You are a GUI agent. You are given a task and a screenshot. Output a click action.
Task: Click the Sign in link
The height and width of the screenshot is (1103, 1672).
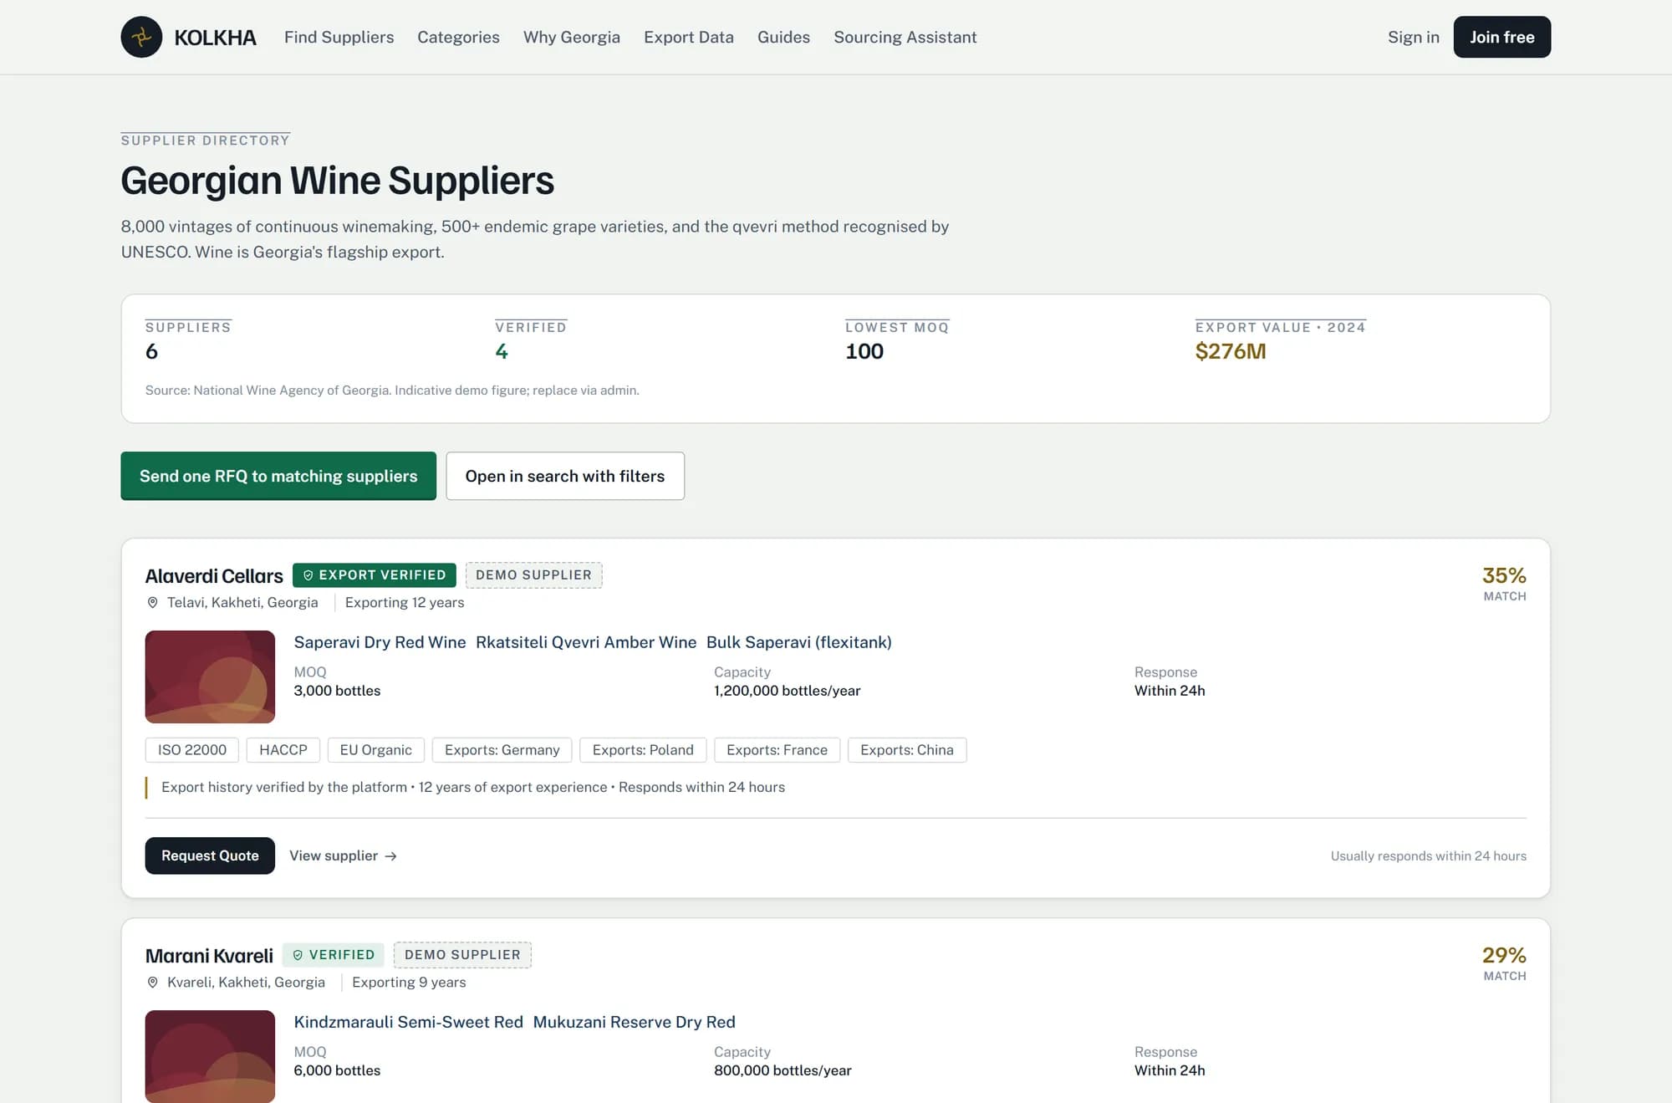pos(1413,37)
